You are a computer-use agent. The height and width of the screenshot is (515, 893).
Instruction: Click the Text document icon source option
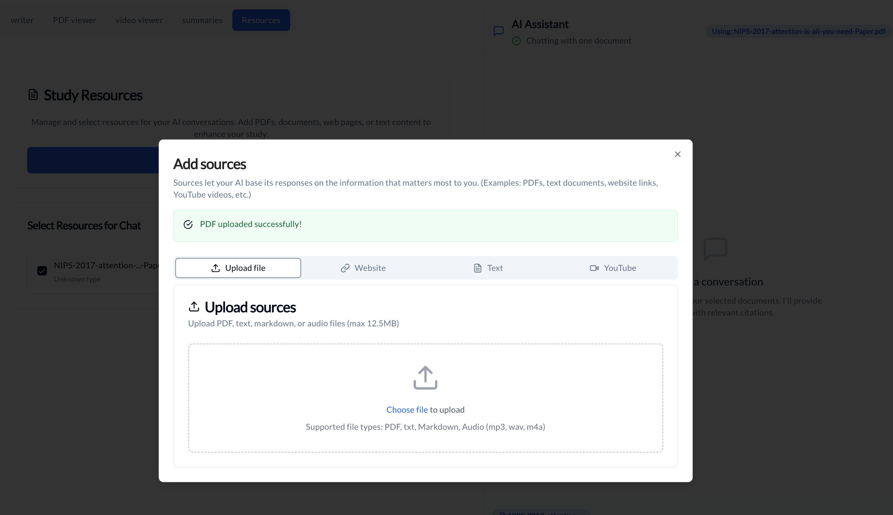pos(478,268)
